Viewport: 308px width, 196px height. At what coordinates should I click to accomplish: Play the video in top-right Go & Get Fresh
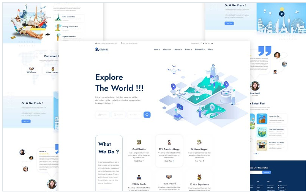tap(282, 14)
